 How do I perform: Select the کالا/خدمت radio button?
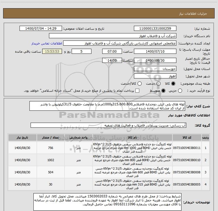140,84
